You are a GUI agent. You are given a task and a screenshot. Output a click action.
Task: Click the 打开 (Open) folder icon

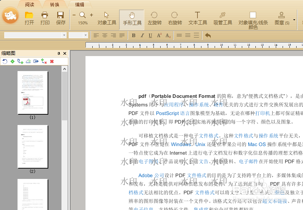coord(29,18)
